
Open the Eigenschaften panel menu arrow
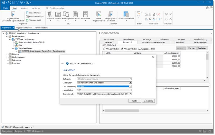[x=211, y=33]
